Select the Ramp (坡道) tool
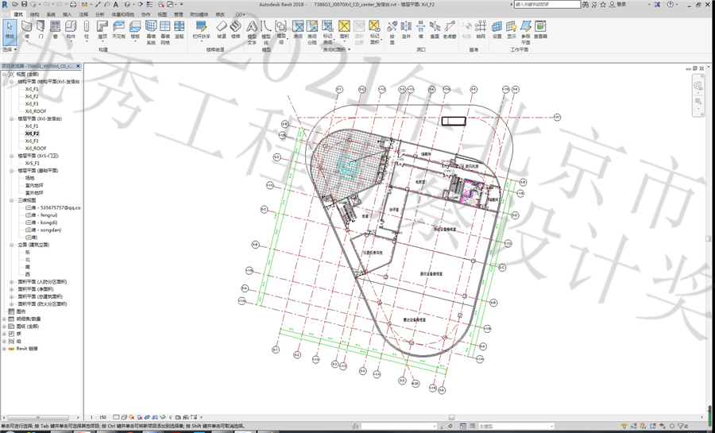Image resolution: width=715 pixels, height=433 pixels. point(221,29)
